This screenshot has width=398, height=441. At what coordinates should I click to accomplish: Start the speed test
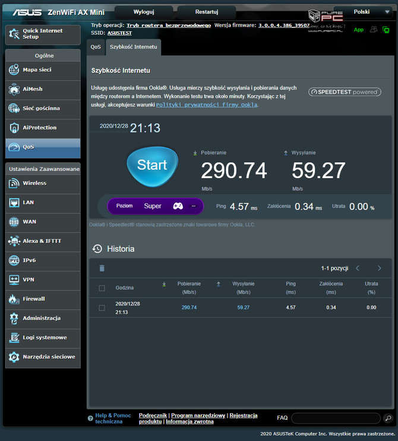coord(152,166)
